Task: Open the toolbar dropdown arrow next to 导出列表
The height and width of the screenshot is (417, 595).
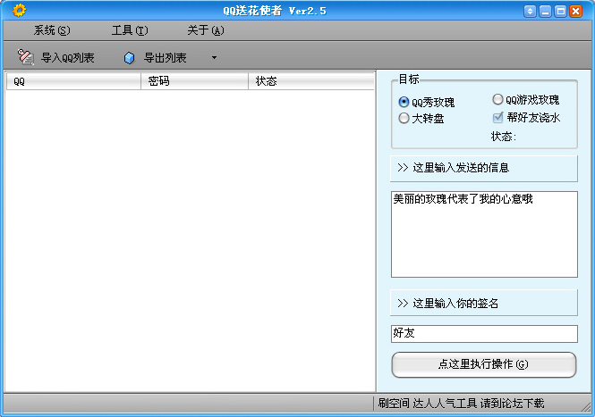Action: 214,57
